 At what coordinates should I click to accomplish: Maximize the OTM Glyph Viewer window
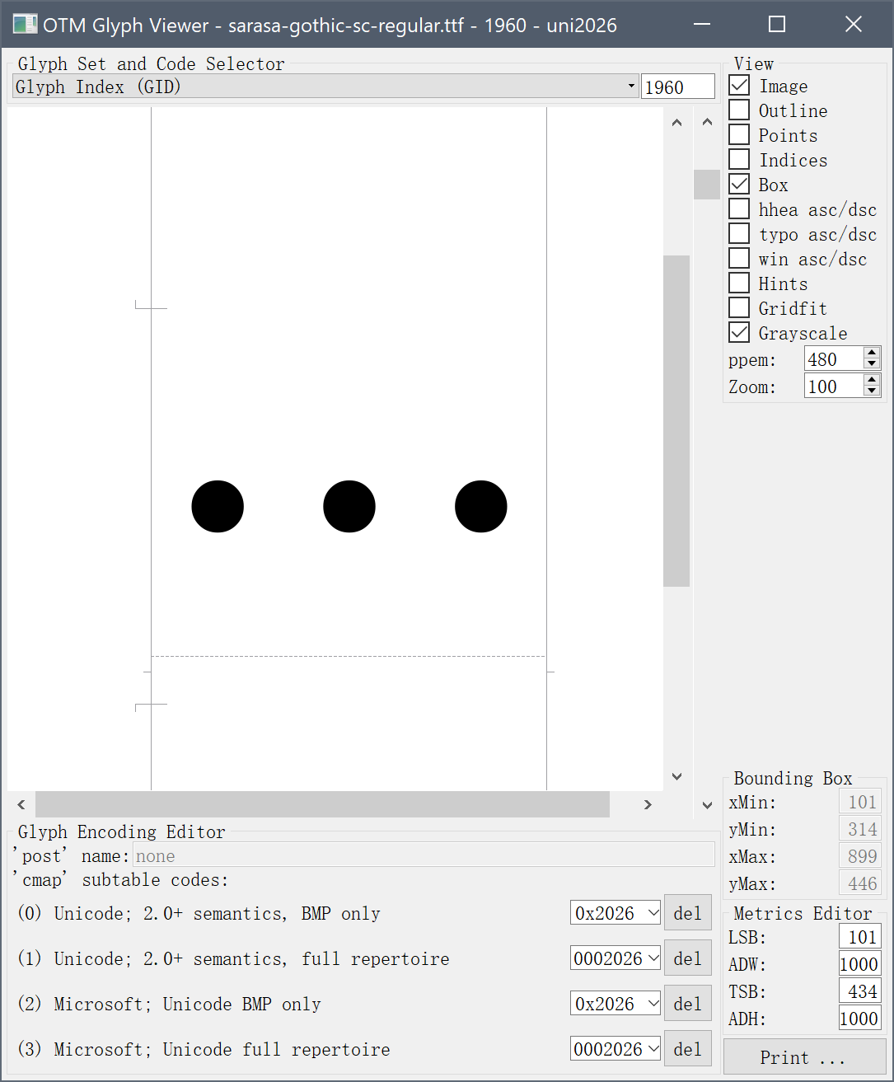[x=777, y=24]
